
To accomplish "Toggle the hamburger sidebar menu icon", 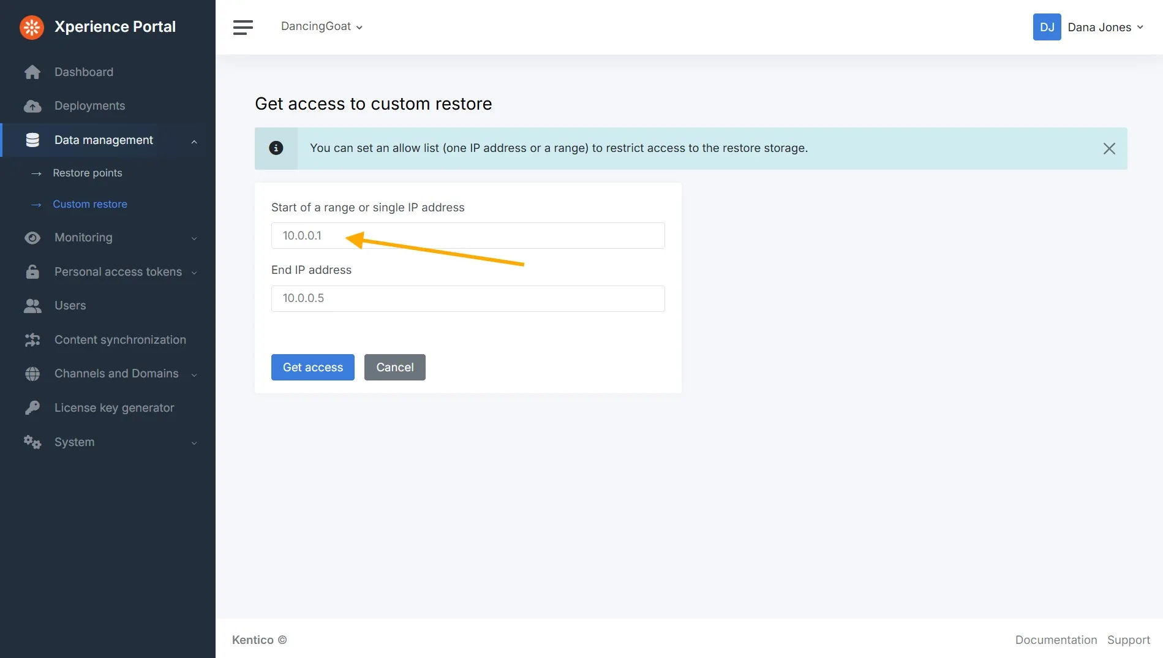I will click(243, 27).
